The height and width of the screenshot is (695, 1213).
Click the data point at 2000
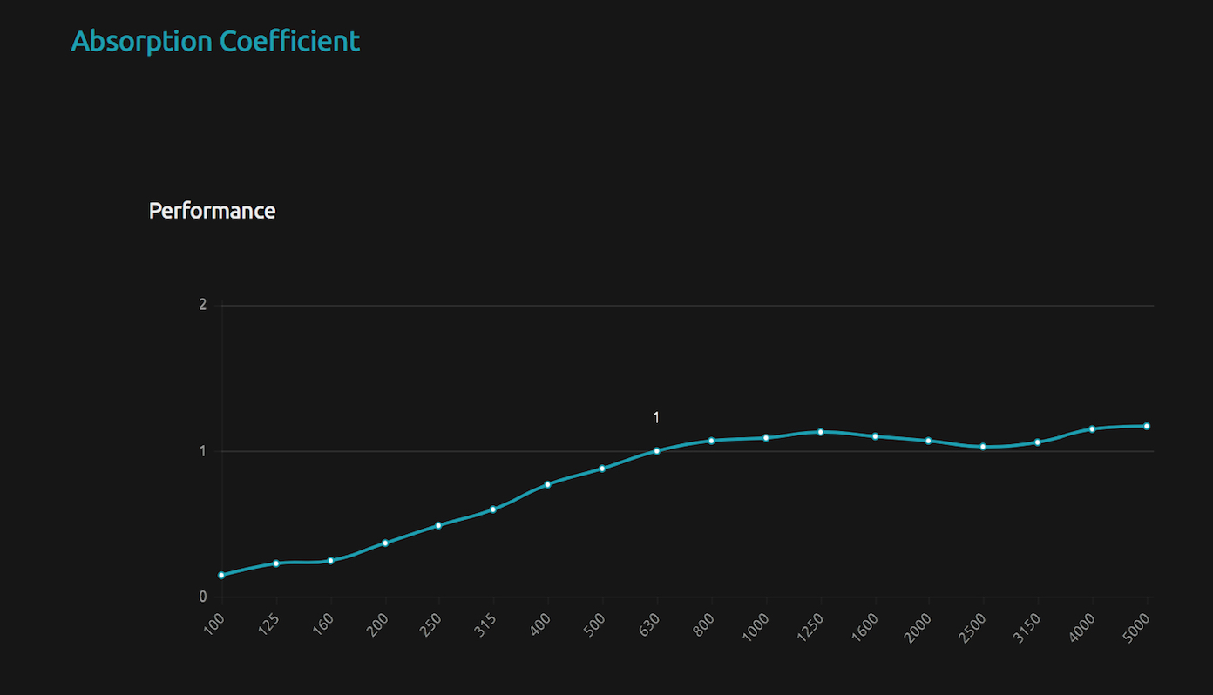point(929,441)
